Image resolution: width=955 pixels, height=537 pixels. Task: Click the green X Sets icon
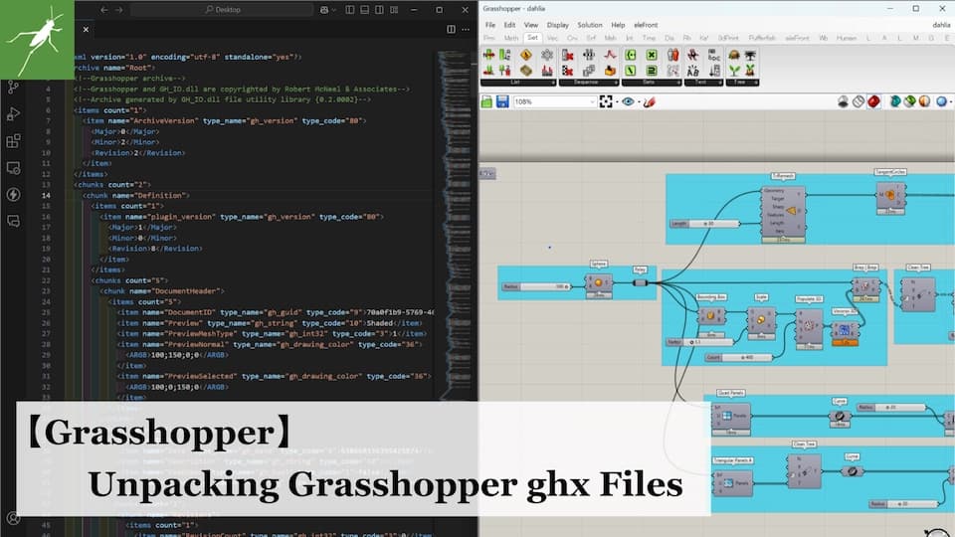[x=651, y=56]
